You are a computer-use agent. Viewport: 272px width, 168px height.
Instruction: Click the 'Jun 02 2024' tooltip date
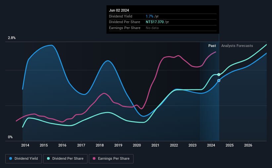click(x=119, y=10)
